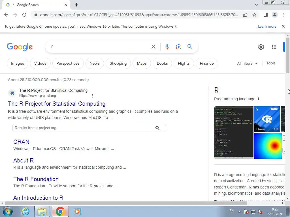Open the blue R logo course thumbnail

(x=267, y=119)
